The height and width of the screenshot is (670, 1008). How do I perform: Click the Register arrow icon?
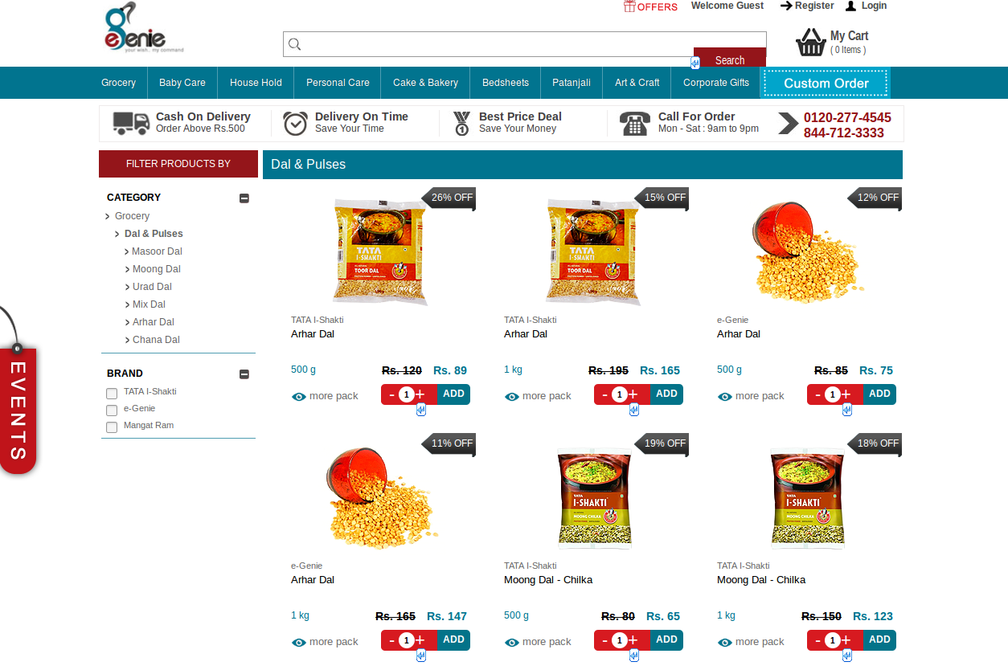(786, 6)
